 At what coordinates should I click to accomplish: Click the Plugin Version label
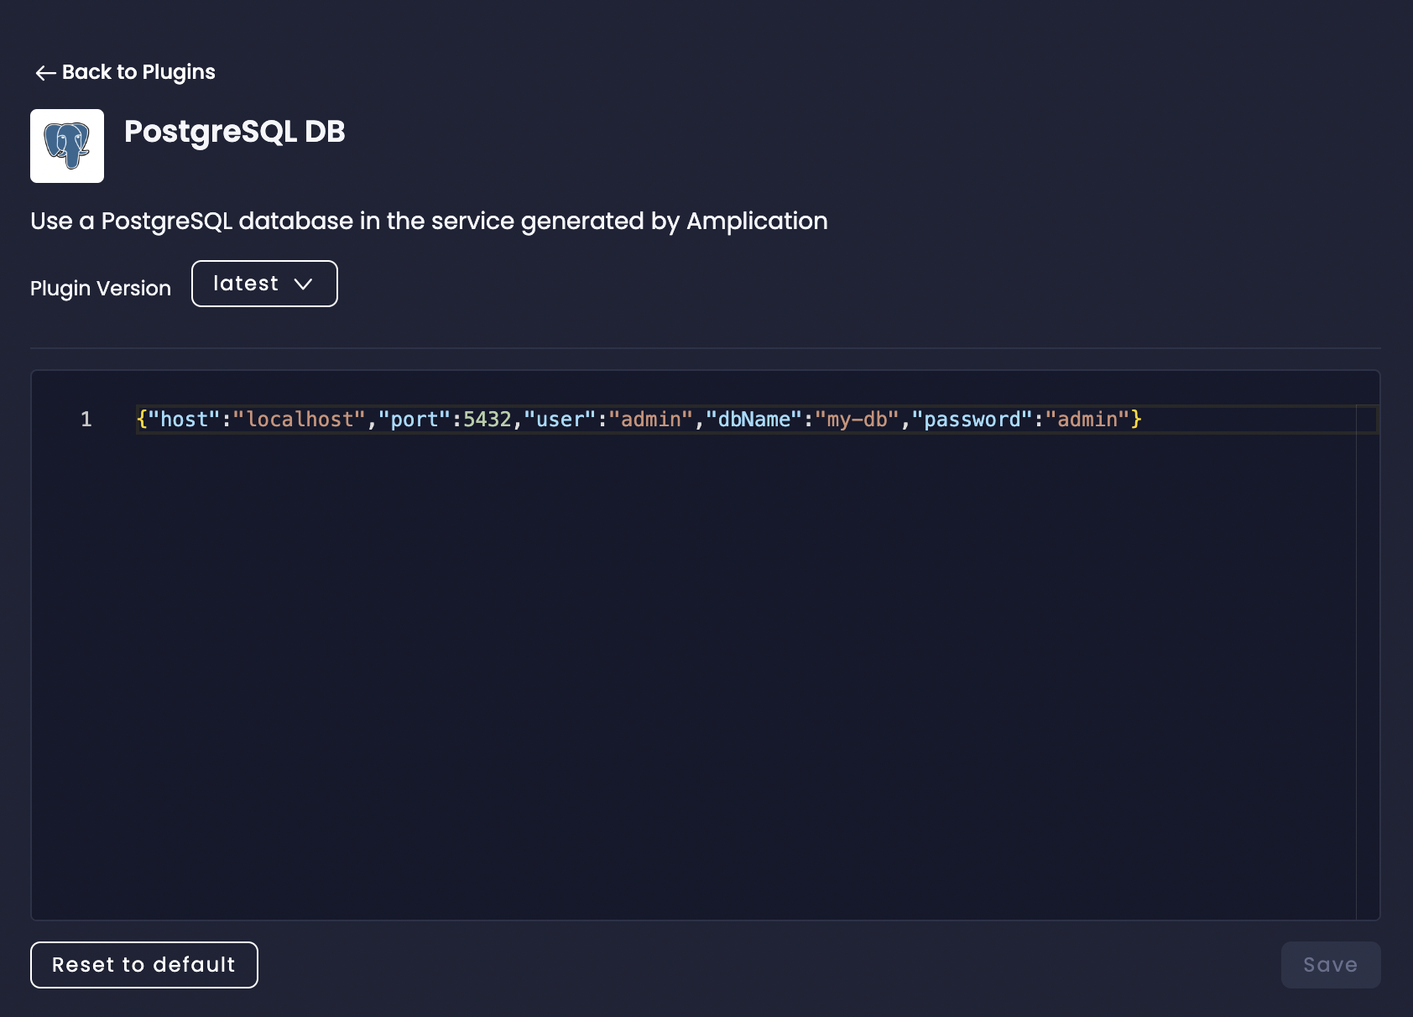click(101, 289)
